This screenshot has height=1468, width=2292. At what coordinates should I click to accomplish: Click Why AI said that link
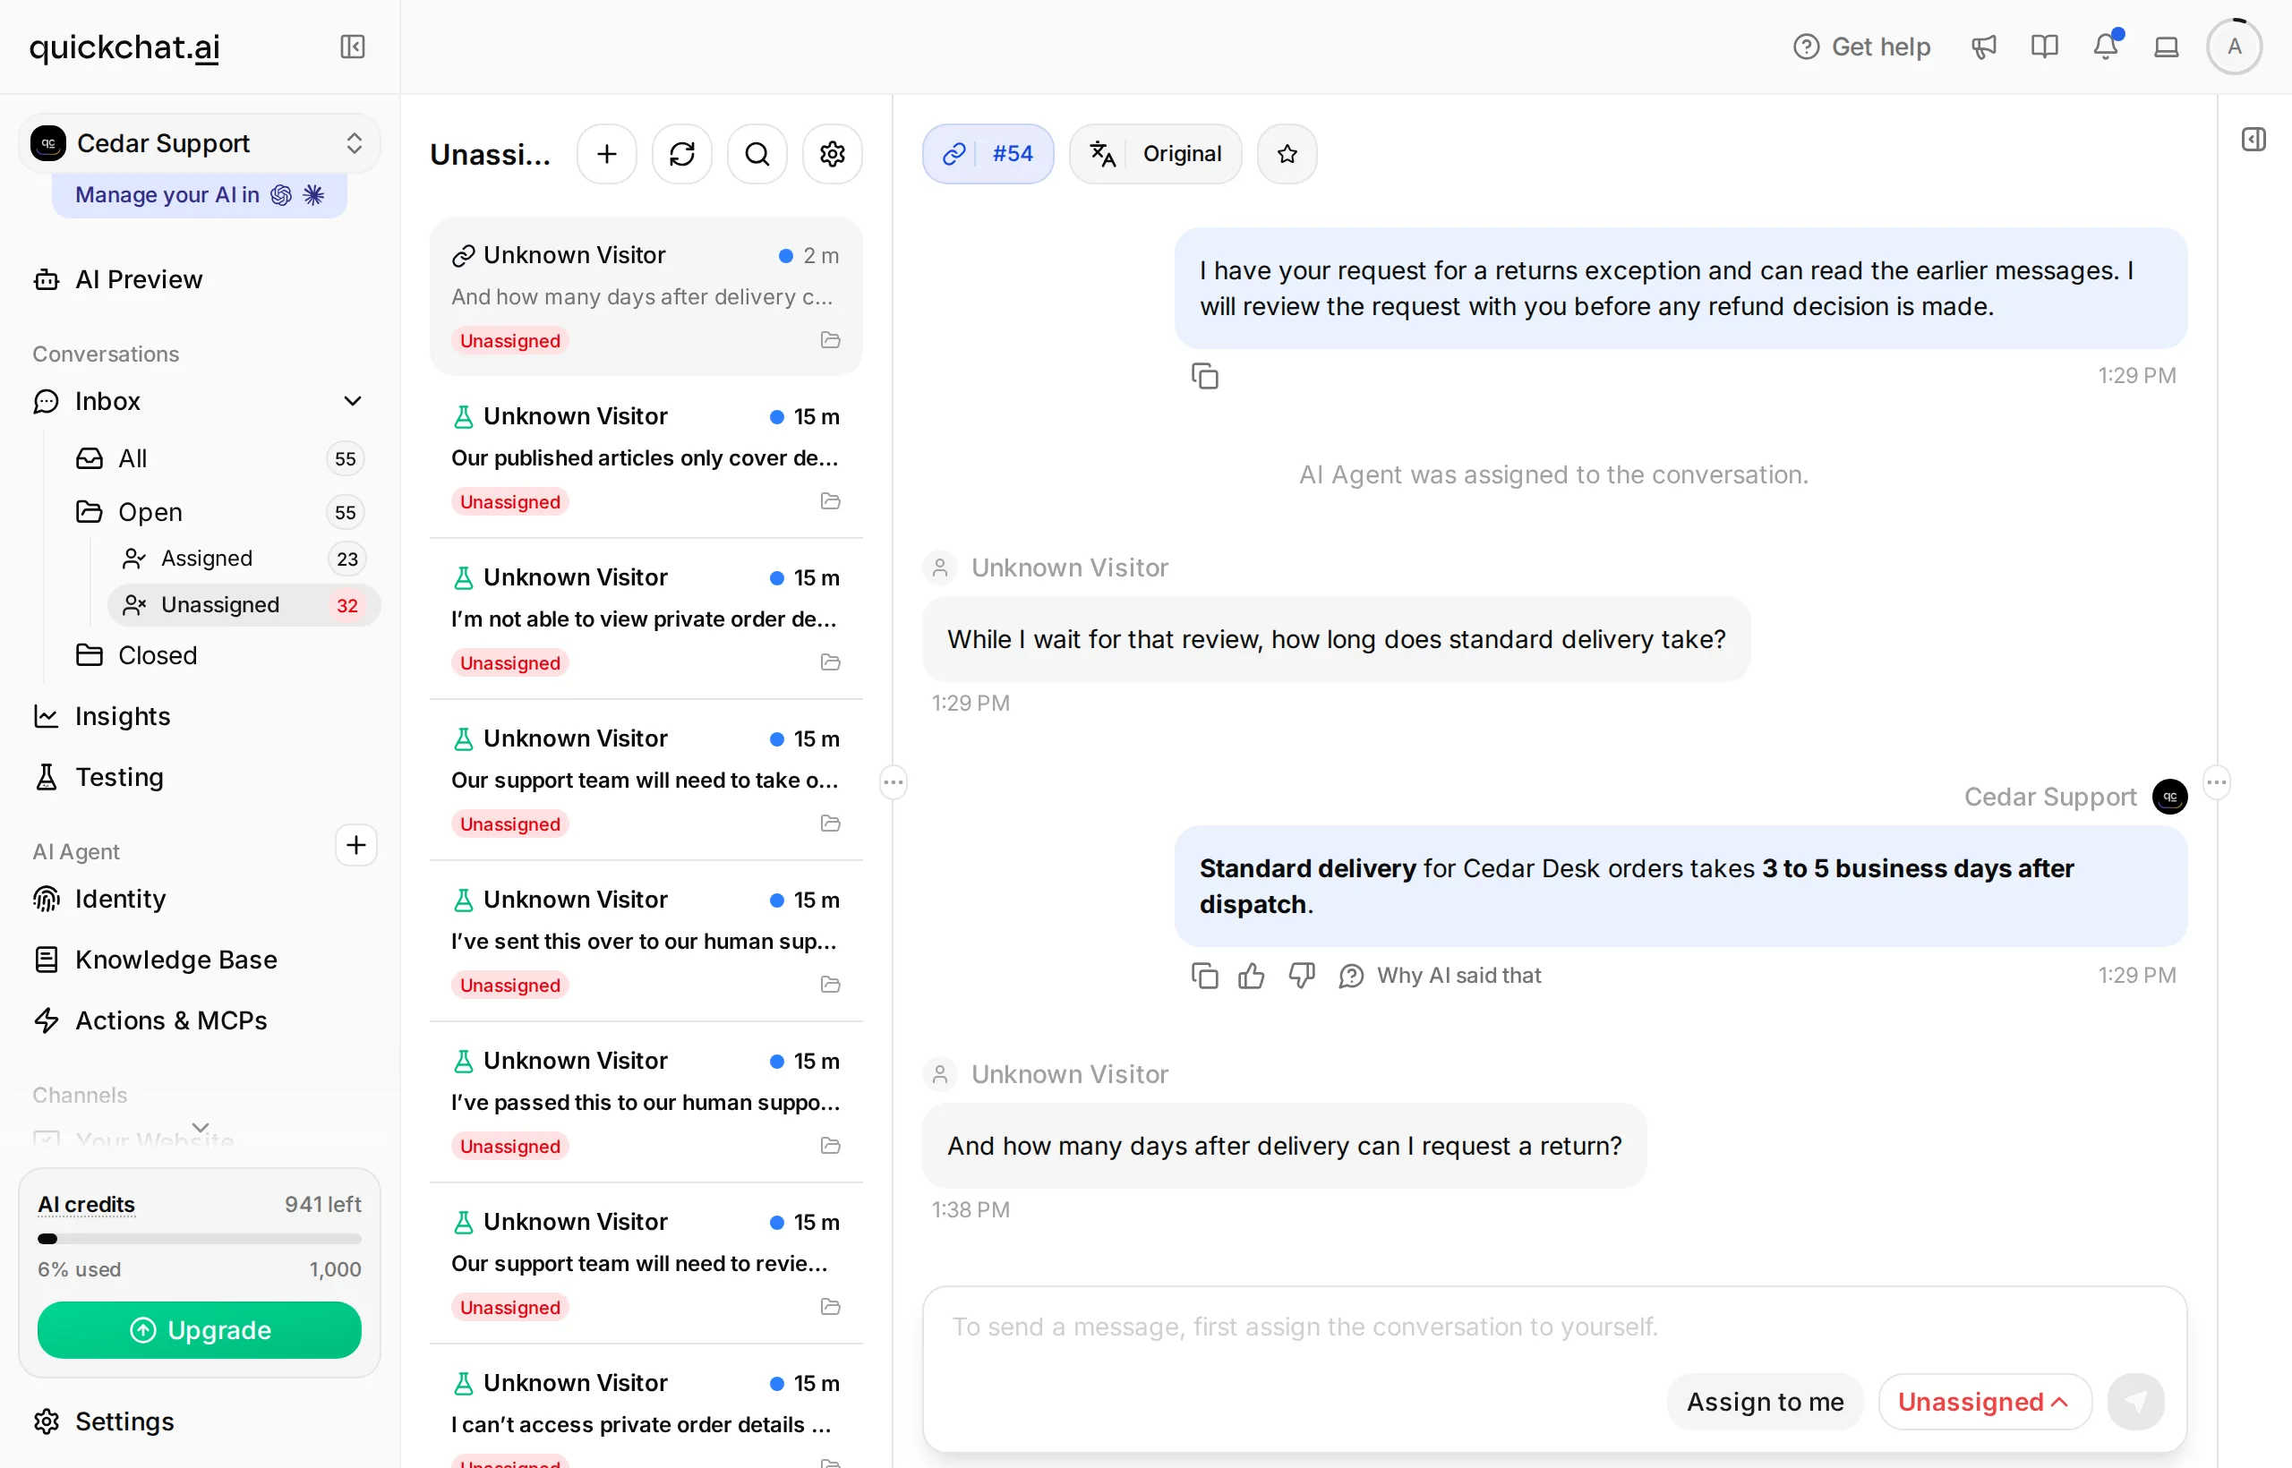1441,976
